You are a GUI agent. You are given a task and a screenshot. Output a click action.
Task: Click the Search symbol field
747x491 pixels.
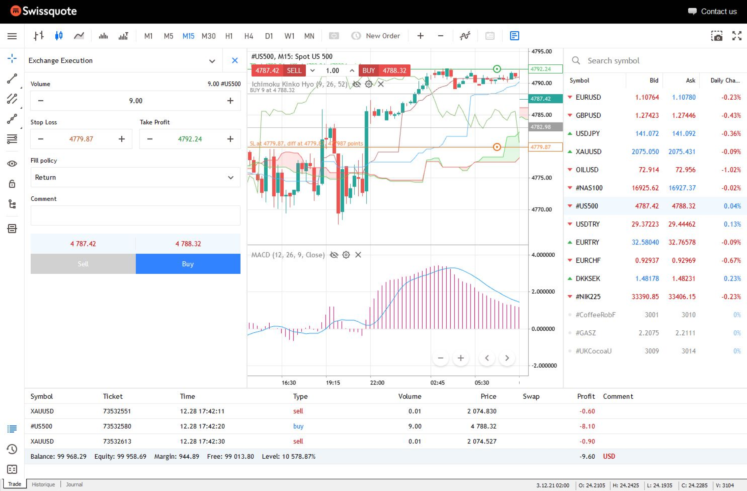(x=640, y=60)
